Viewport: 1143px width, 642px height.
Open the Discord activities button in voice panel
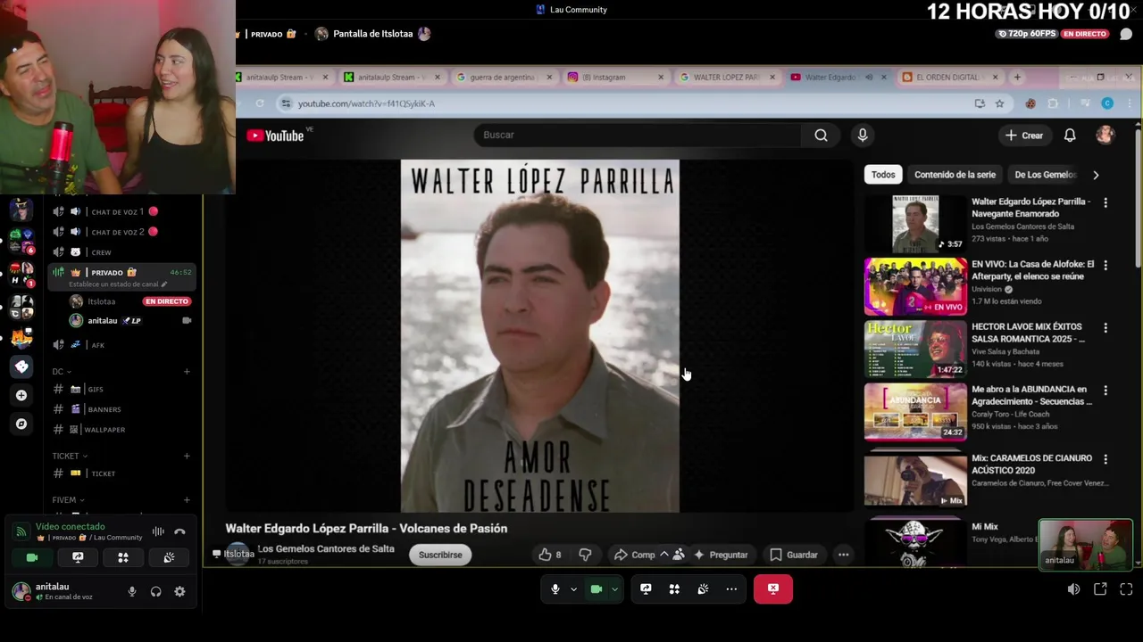(x=123, y=557)
